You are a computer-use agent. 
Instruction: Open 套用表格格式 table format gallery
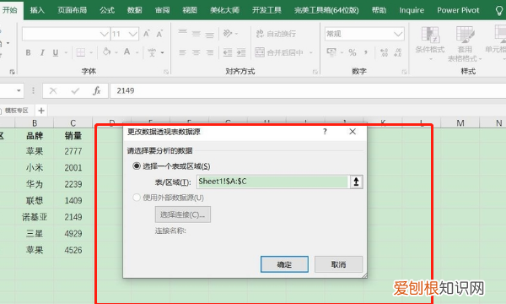click(465, 44)
